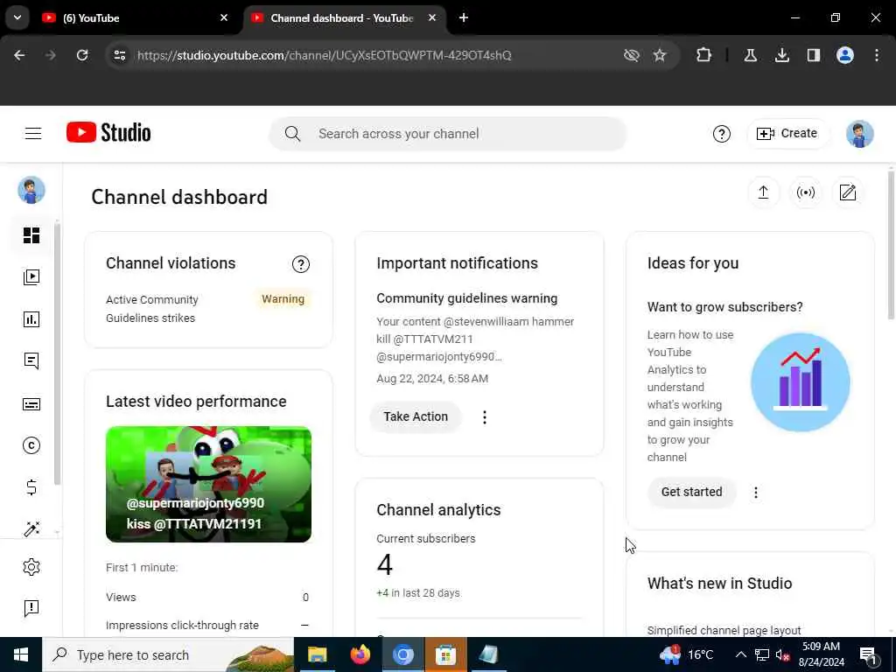Open the Customization magic wand icon
Screen dimensions: 896x672
point(31,529)
